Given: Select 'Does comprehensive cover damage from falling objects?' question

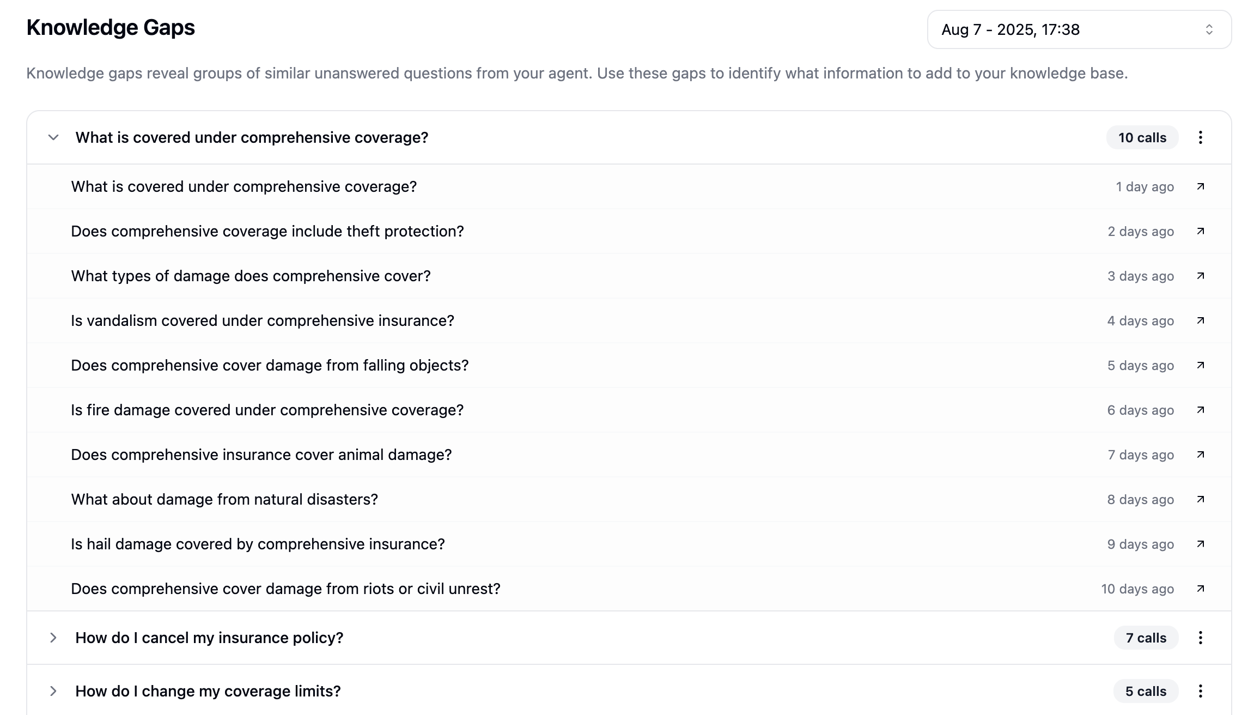Looking at the screenshot, I should click(x=270, y=366).
